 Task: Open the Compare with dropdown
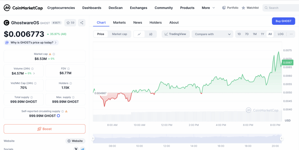click(x=212, y=34)
